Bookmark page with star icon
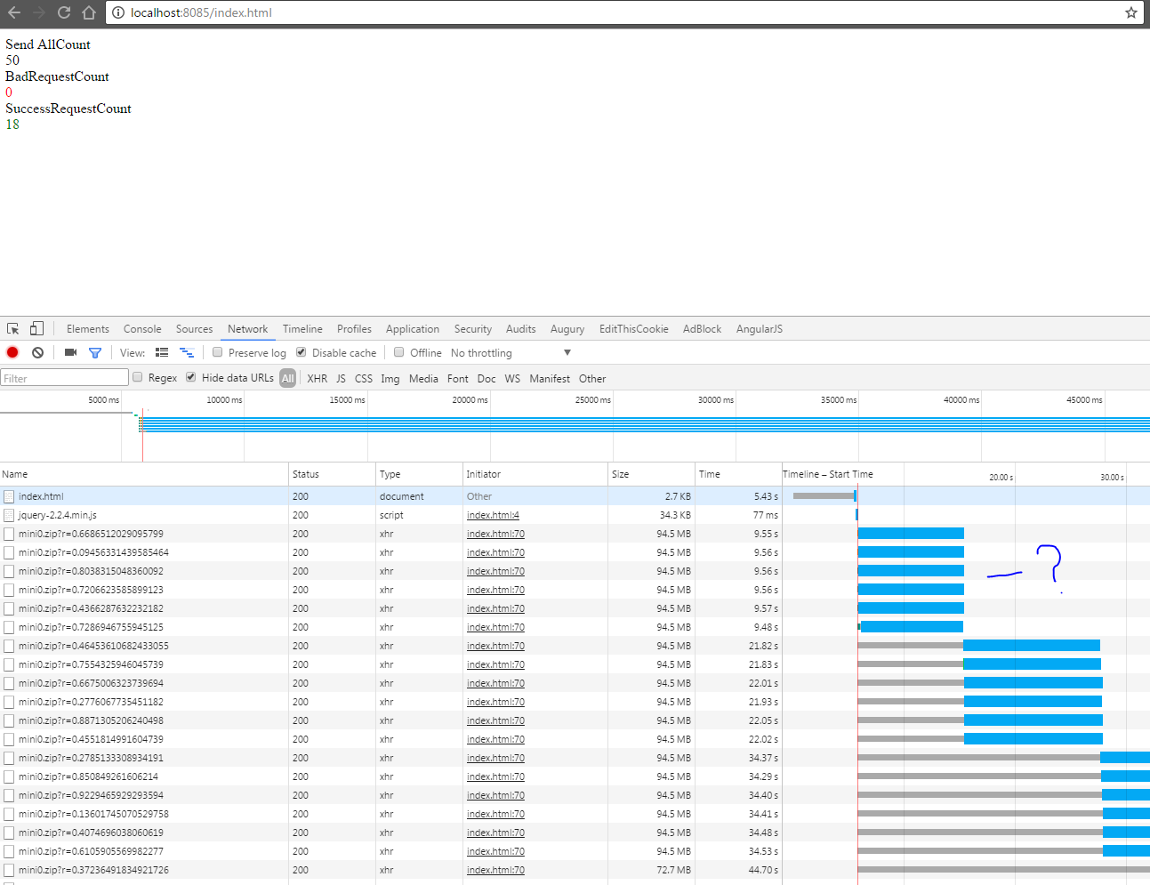This screenshot has height=885, width=1150. pyautogui.click(x=1131, y=12)
